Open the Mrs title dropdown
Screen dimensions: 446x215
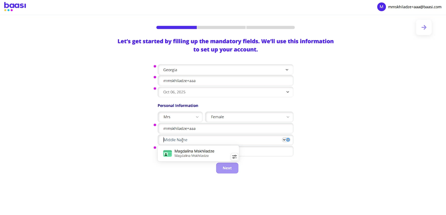180,117
